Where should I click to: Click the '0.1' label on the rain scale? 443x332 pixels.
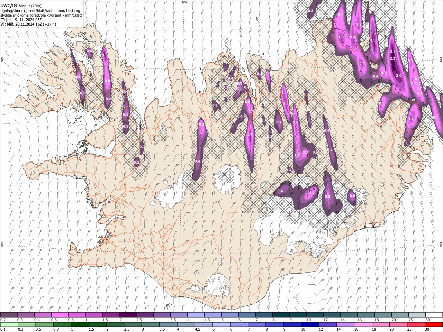click(x=2, y=330)
